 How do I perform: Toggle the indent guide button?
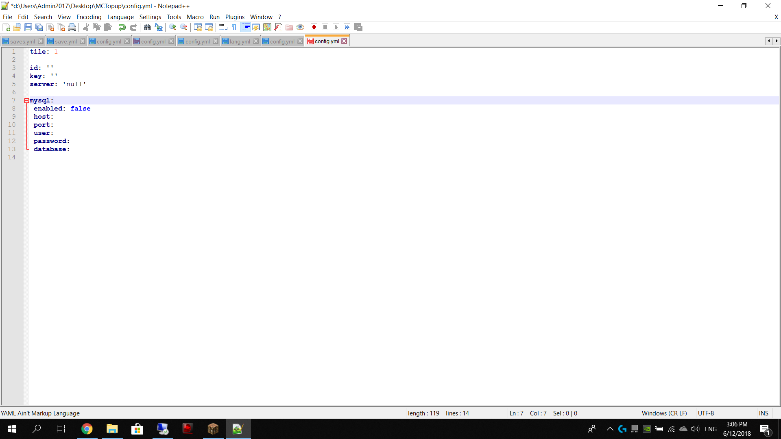[246, 27]
